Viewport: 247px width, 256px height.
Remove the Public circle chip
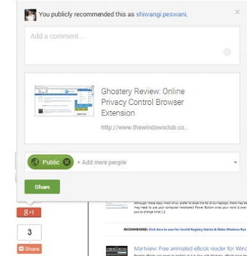point(67,162)
